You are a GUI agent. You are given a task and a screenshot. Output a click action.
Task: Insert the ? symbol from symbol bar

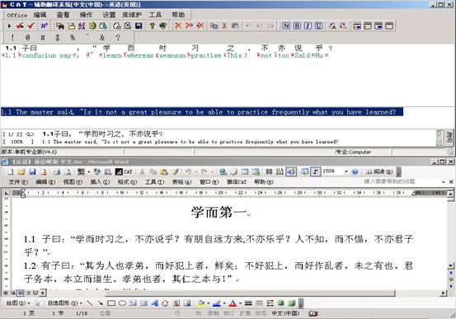(117, 38)
